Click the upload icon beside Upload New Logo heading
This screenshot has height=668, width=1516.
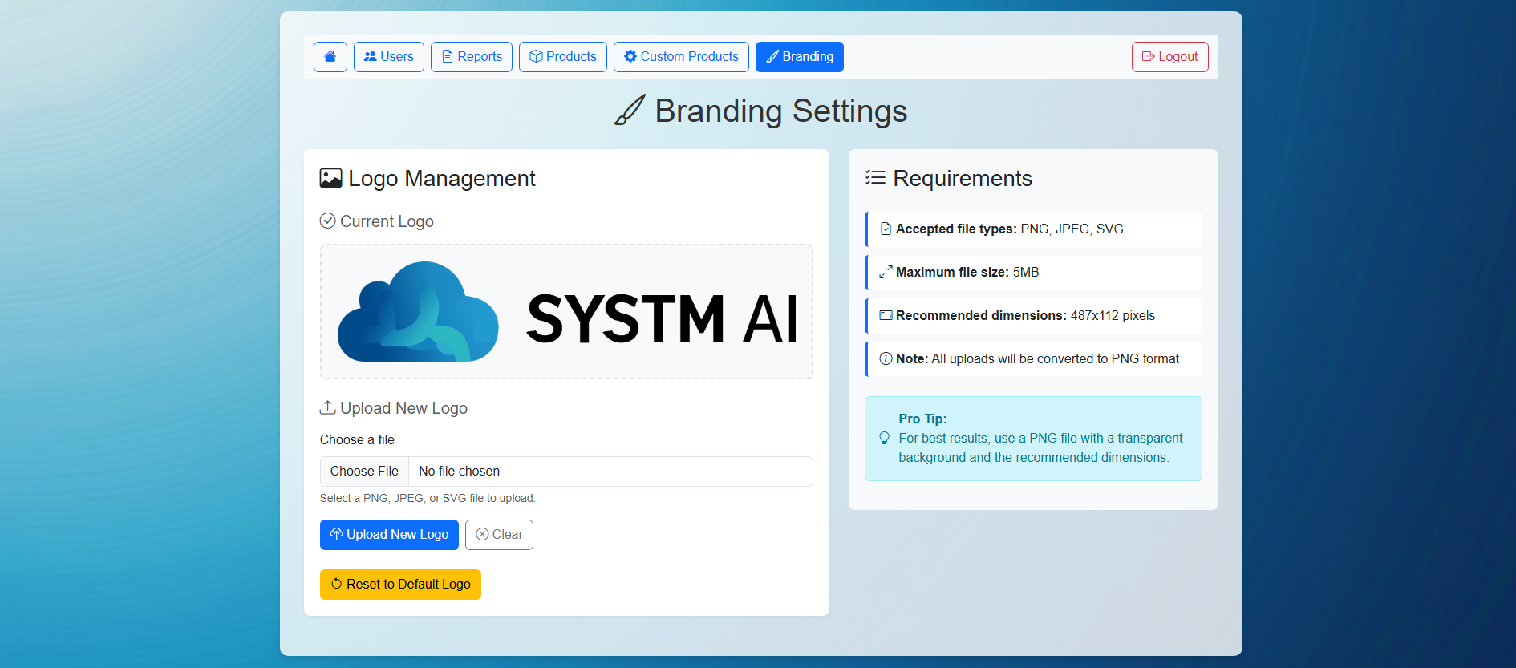pos(327,407)
